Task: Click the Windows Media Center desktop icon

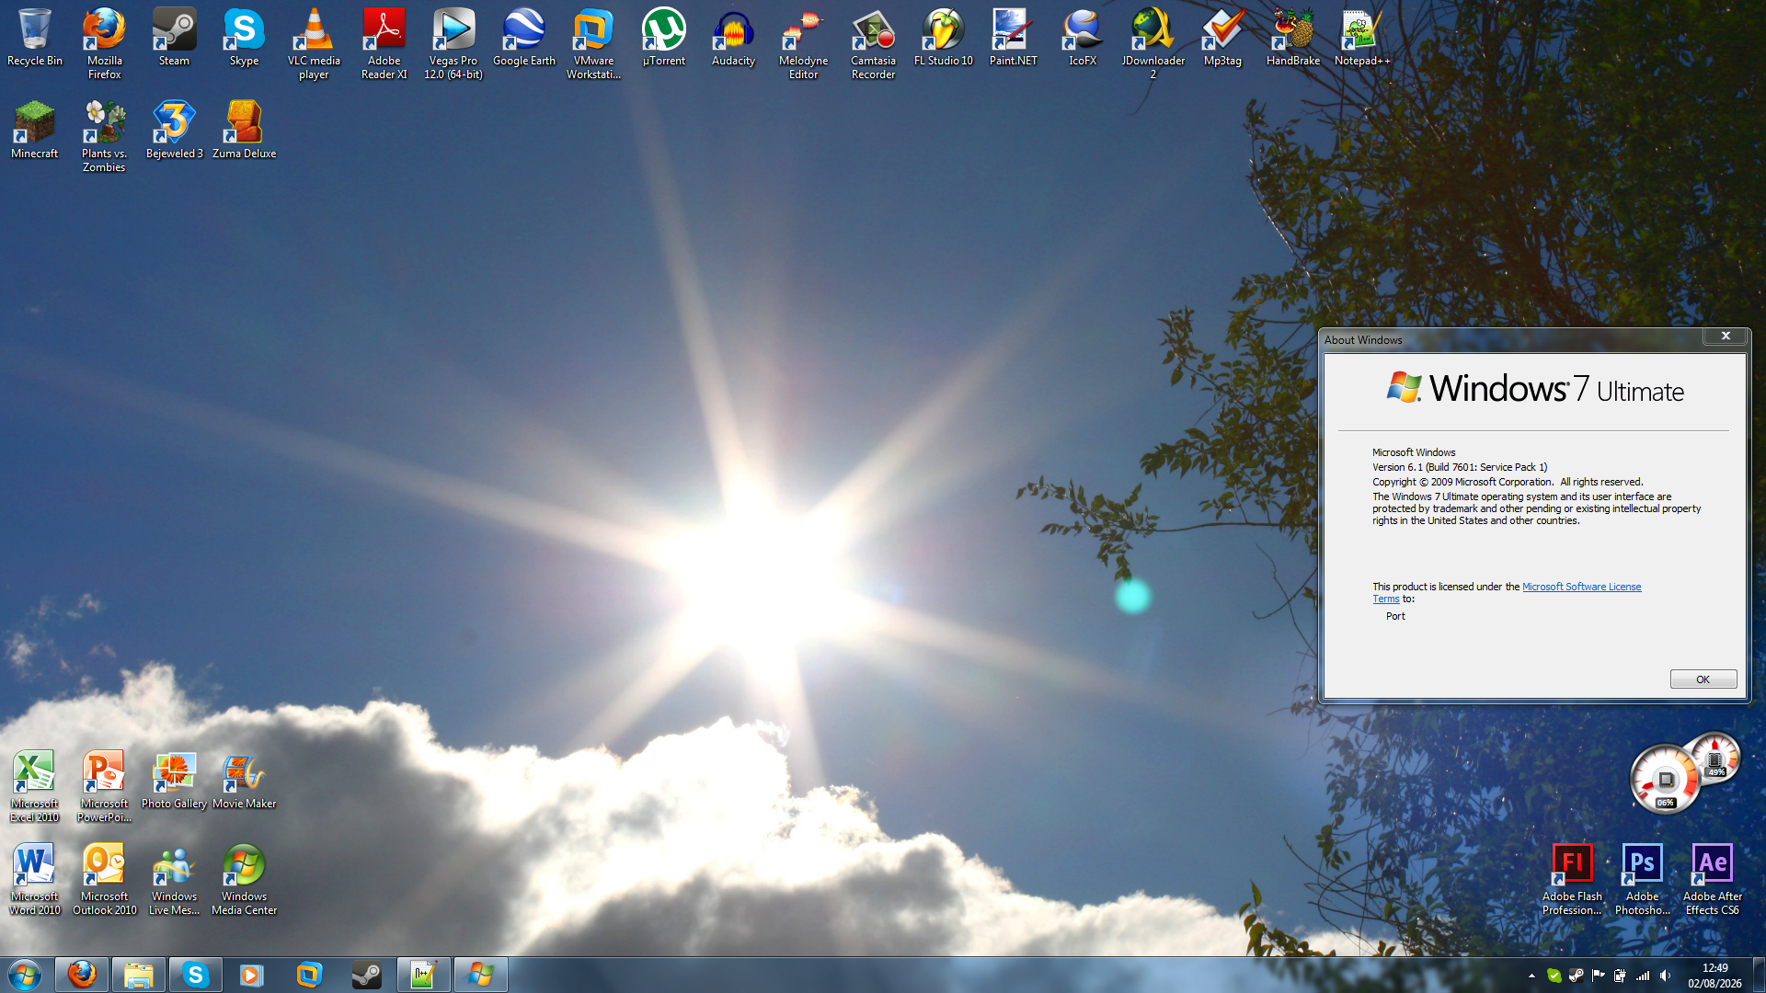Action: coord(244,880)
